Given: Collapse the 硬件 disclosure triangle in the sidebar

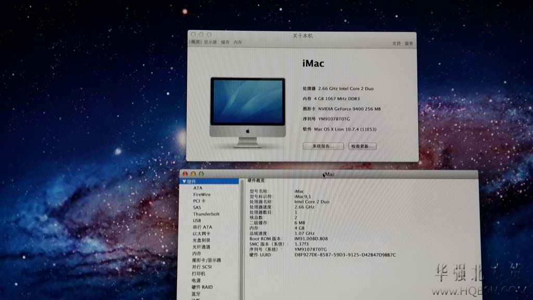Looking at the screenshot, I should pyautogui.click(x=184, y=182).
